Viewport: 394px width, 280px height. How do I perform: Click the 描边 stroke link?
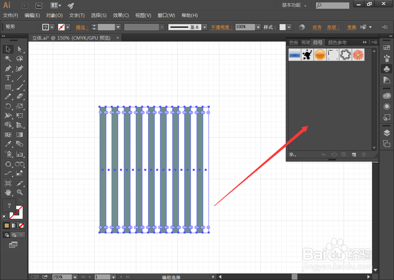point(82,27)
